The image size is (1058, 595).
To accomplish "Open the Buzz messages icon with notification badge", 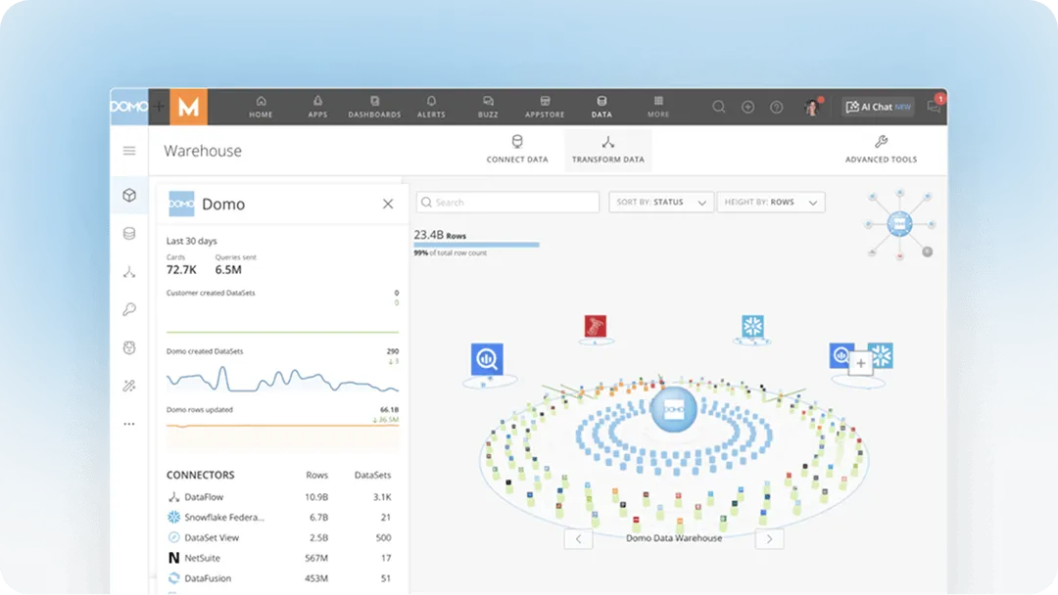I will tap(934, 106).
